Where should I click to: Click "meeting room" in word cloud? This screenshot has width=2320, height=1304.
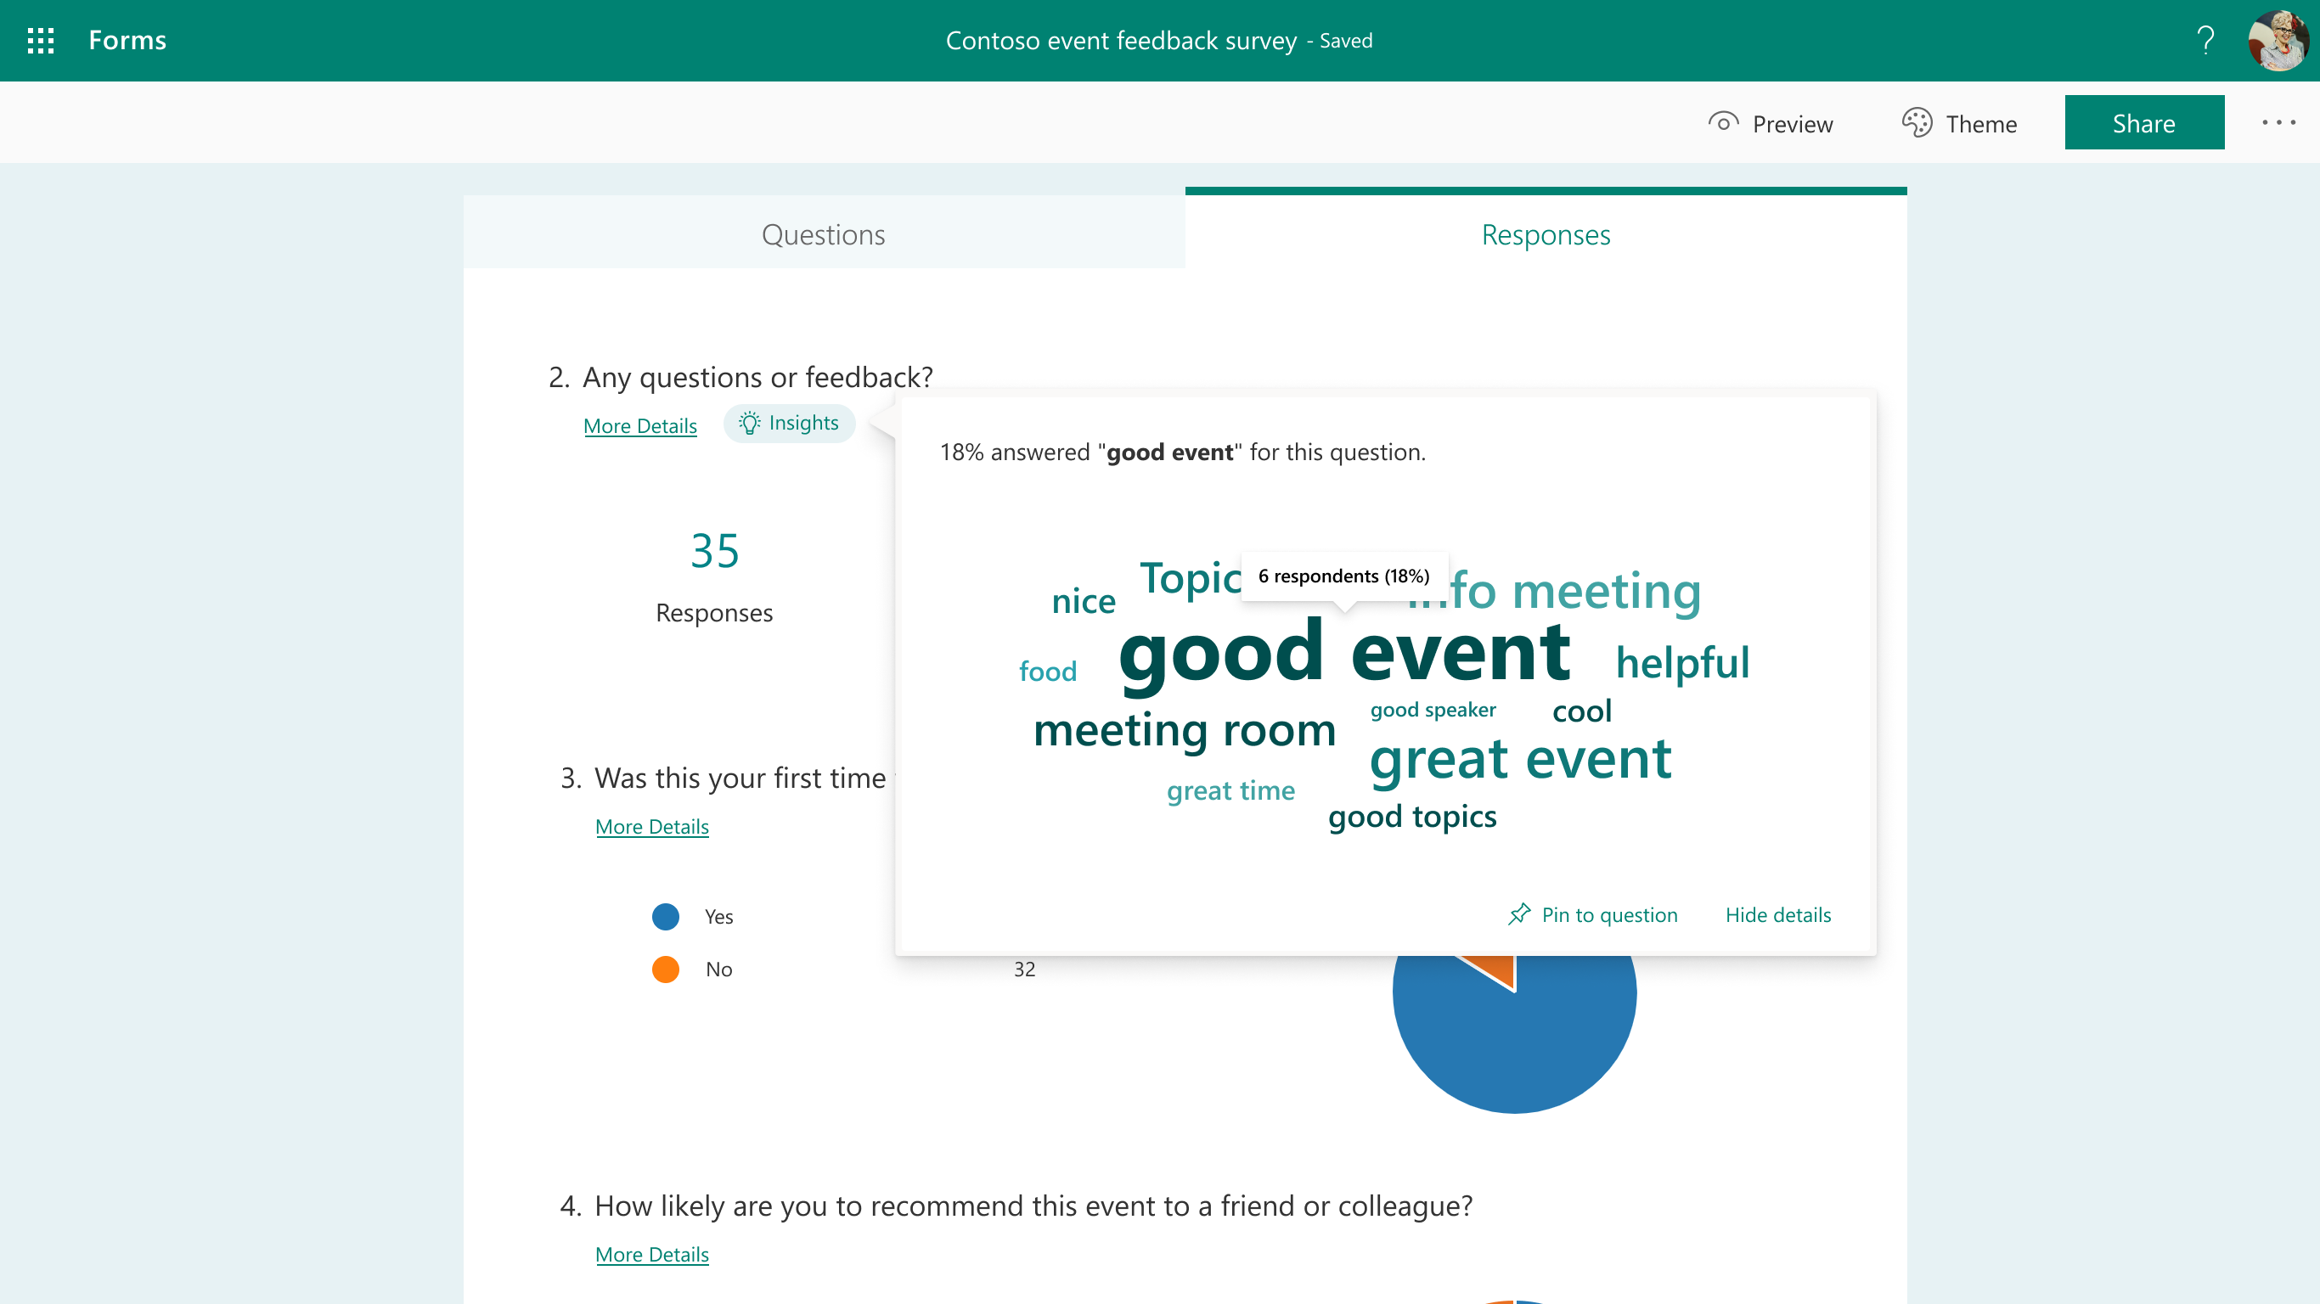(x=1185, y=729)
